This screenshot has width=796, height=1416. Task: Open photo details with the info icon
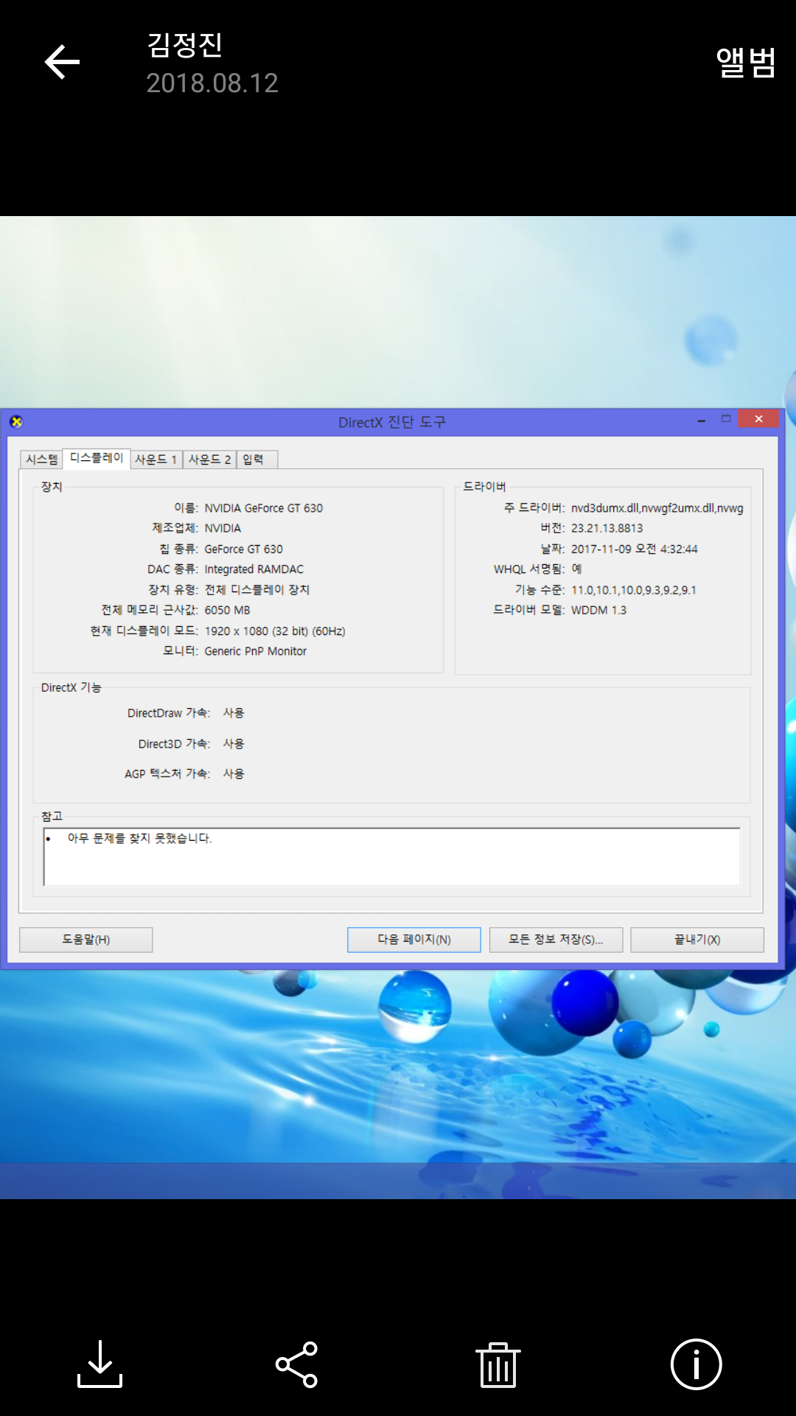696,1364
